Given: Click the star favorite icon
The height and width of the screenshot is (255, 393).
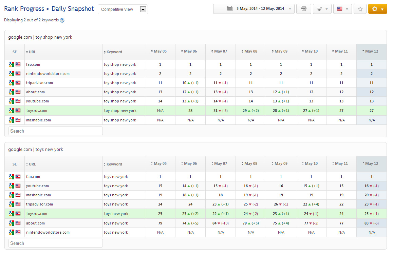Looking at the screenshot, I should 360,9.
